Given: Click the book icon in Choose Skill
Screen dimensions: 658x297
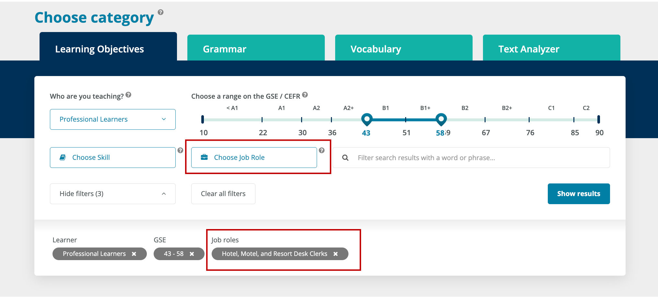Looking at the screenshot, I should [x=62, y=157].
